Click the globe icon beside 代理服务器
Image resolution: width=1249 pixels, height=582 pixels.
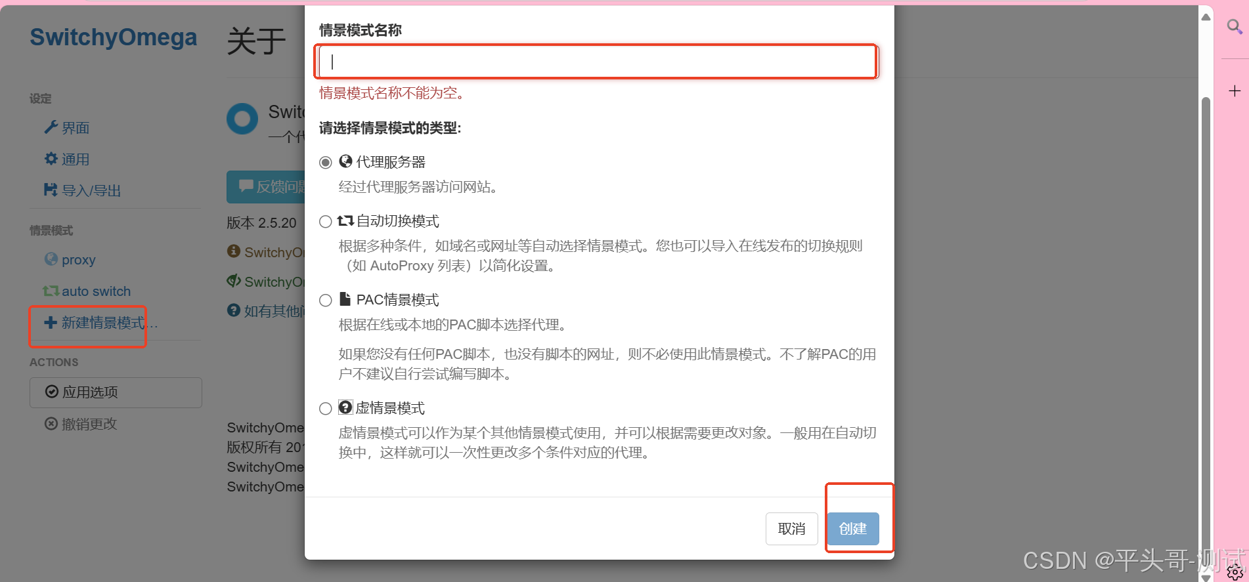click(345, 161)
